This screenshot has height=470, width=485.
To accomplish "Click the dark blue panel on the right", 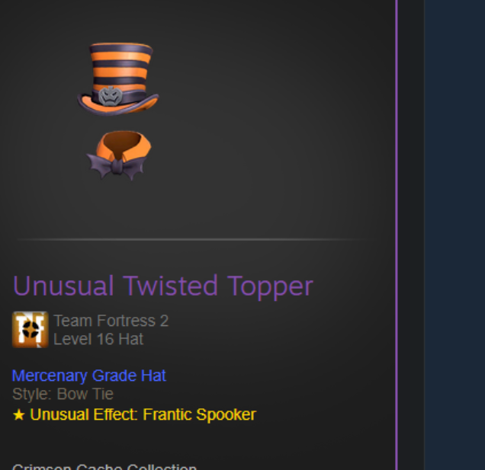I will click(454, 235).
